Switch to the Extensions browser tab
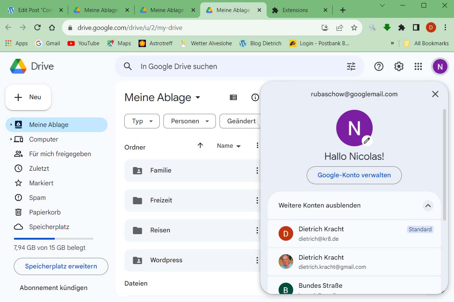Screen dimensions: 454x302 (x=295, y=10)
